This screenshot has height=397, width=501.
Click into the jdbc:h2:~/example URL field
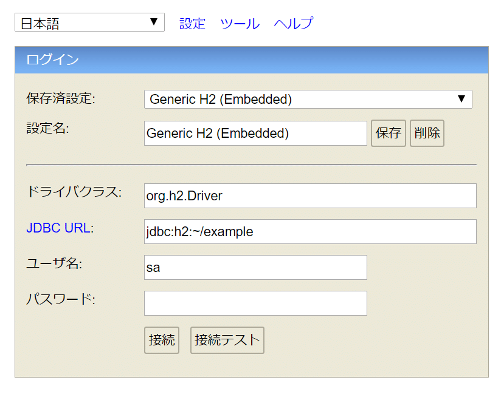(310, 232)
